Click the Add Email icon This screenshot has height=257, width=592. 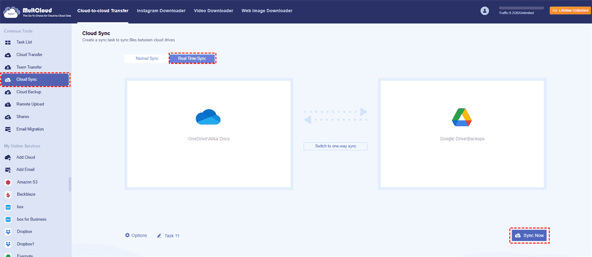[x=8, y=170]
